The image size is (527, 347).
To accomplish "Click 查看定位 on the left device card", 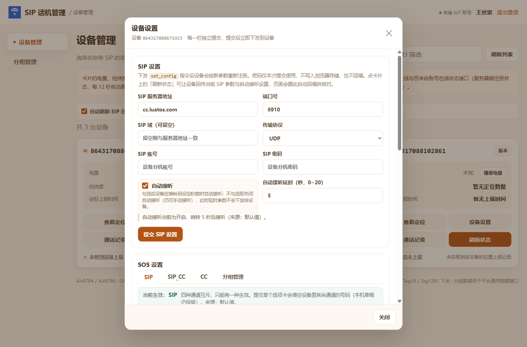I will [x=105, y=222].
